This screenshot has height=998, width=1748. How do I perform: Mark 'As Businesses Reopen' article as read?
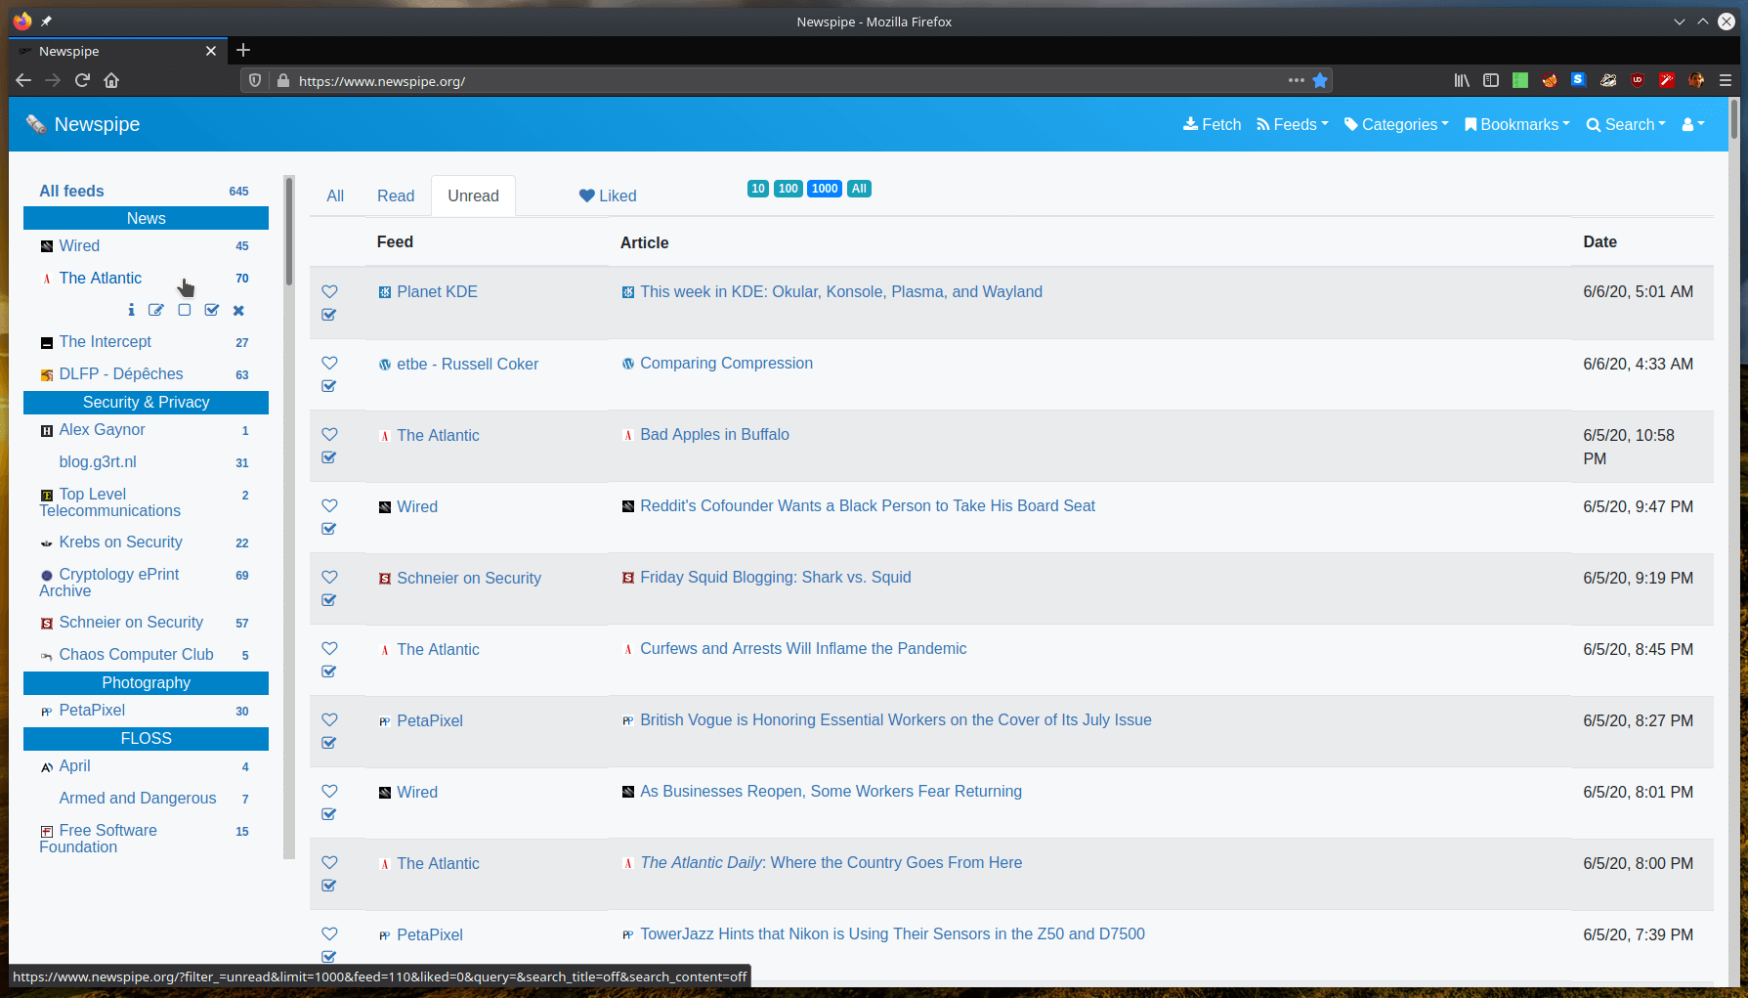[329, 814]
